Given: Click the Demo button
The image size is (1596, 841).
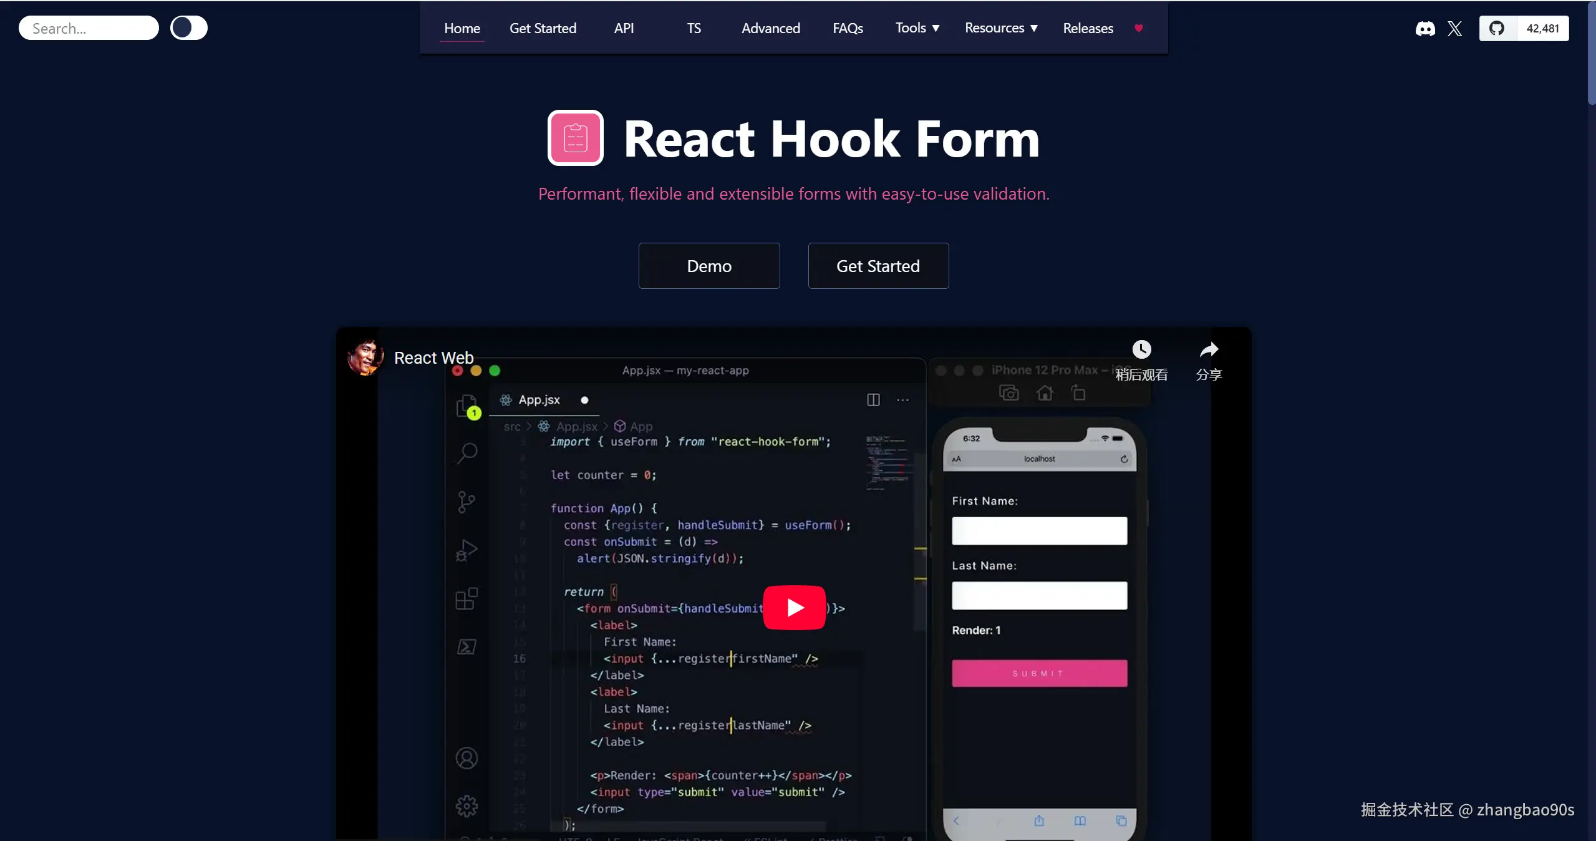Looking at the screenshot, I should tap(709, 266).
